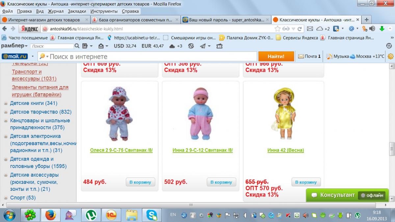Open Инна 42 (Весна) product link
The height and width of the screenshot is (222, 395).
(x=286, y=150)
